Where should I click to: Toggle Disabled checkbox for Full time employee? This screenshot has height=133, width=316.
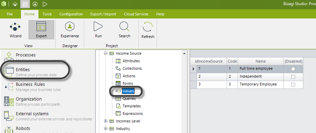(x=293, y=69)
